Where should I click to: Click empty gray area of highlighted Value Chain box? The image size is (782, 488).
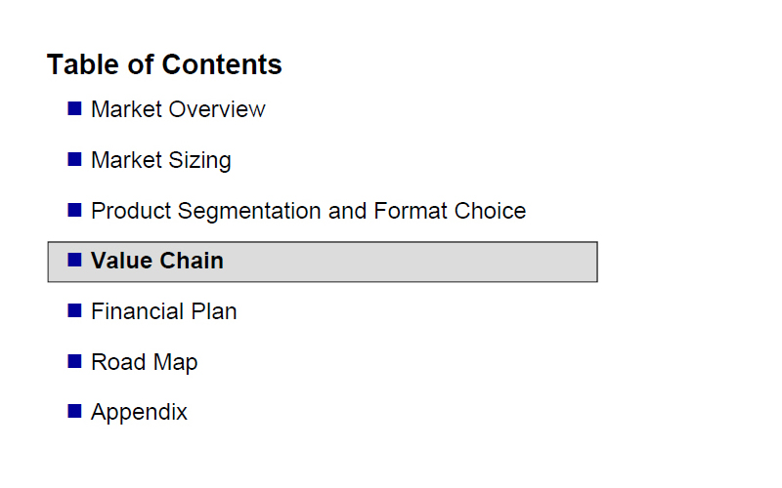click(x=409, y=262)
